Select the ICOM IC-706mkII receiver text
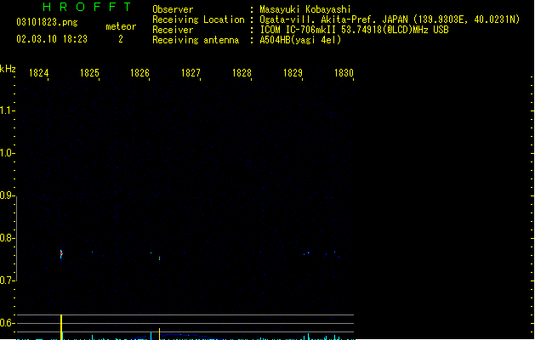 (354, 30)
